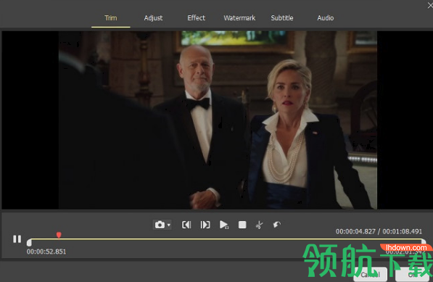Take a snapshot with the camera icon
This screenshot has height=282, width=433.
coord(160,225)
